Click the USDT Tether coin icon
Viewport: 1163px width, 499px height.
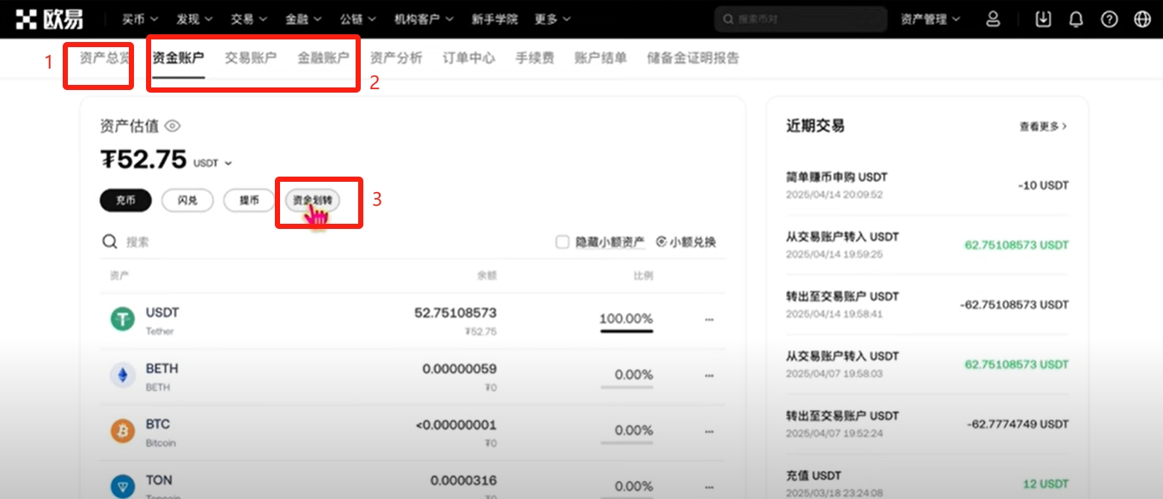coord(123,320)
